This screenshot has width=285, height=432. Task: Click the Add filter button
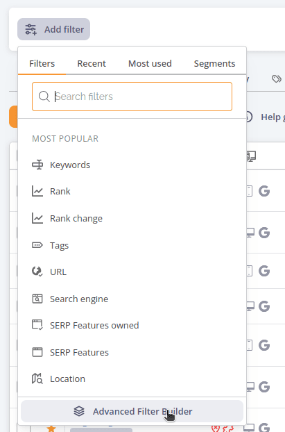coord(53,29)
